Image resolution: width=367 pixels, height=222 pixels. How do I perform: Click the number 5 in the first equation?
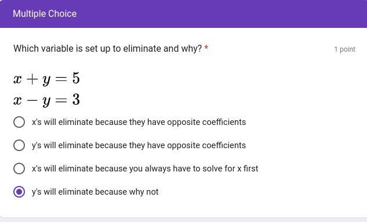pyautogui.click(x=76, y=78)
